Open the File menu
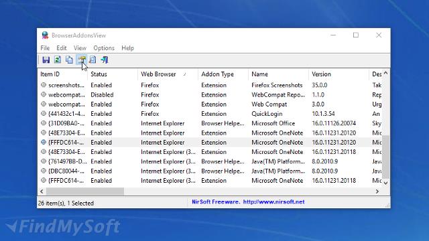This screenshot has width=429, height=241. point(45,48)
